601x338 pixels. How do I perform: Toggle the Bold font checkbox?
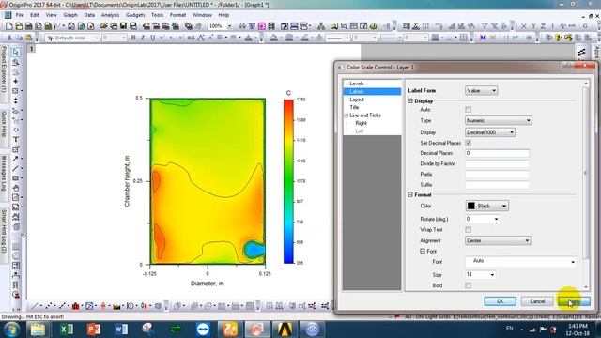[468, 285]
